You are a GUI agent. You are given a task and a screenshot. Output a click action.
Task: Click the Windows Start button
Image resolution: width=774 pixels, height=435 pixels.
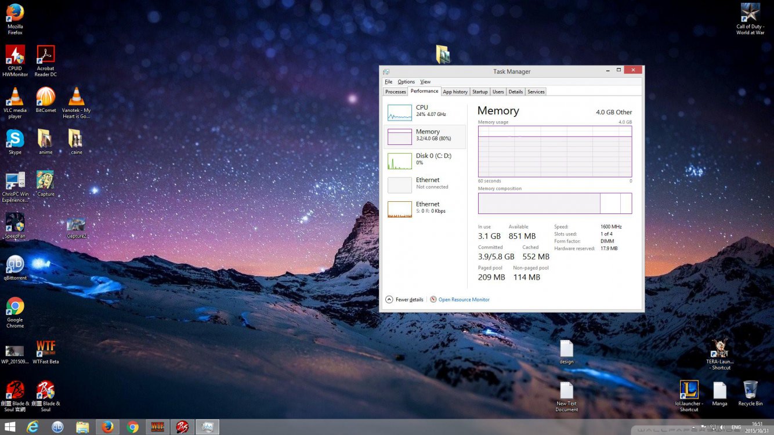[x=11, y=427]
